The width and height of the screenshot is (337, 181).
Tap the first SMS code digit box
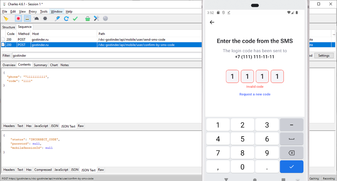pyautogui.click(x=233, y=76)
